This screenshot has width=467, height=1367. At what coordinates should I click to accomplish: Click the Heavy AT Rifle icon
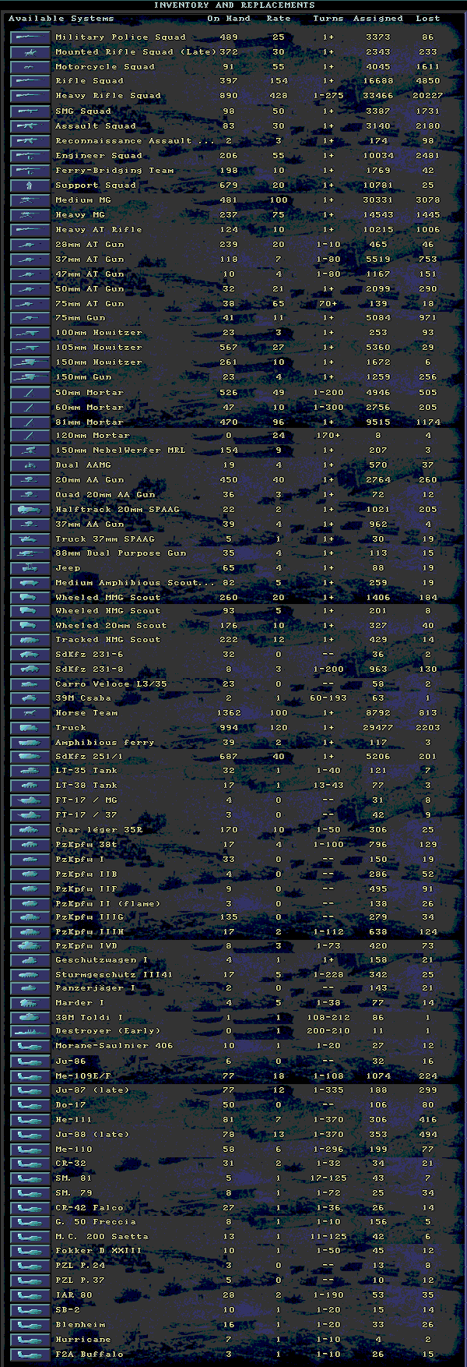tap(30, 229)
